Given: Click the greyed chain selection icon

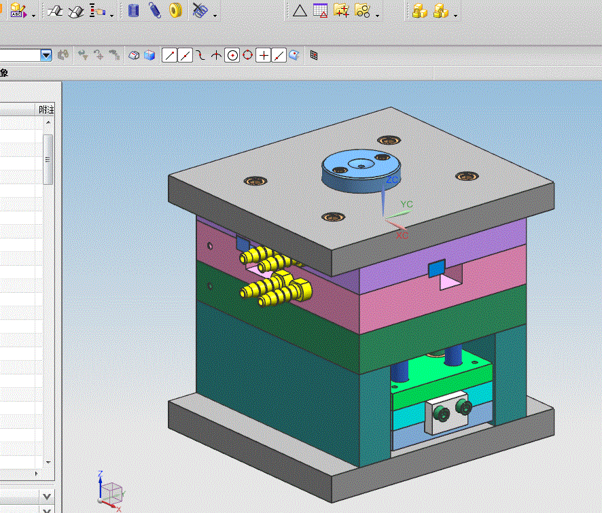Looking at the screenshot, I should pyautogui.click(x=114, y=55).
